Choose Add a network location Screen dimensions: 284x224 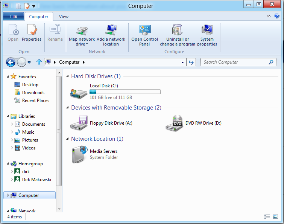pos(111,35)
